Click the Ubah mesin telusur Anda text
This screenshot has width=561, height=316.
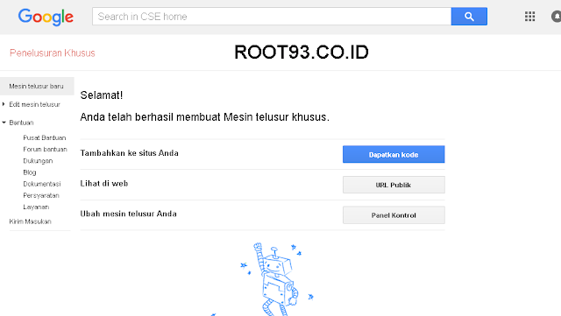[128, 214]
